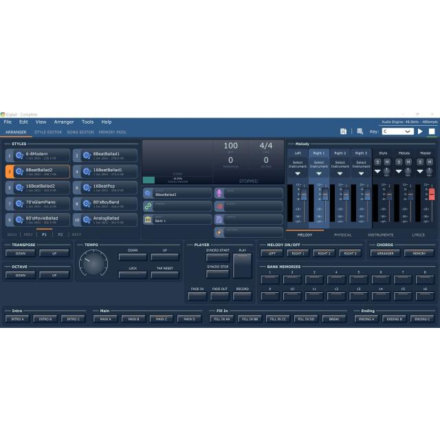Expand the Melody channel dropdown arrow
The height and width of the screenshot is (440, 440).
(x=399, y=171)
